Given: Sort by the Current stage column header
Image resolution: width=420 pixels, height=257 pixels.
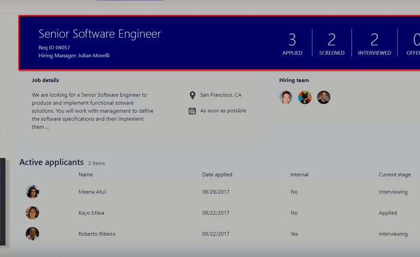Looking at the screenshot, I should 394,175.
